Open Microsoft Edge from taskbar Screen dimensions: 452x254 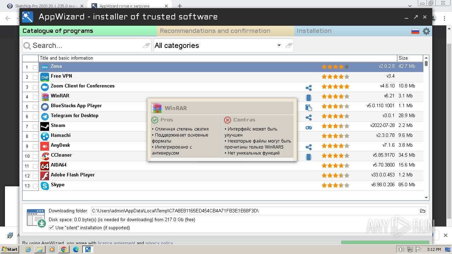pyautogui.click(x=76, y=249)
